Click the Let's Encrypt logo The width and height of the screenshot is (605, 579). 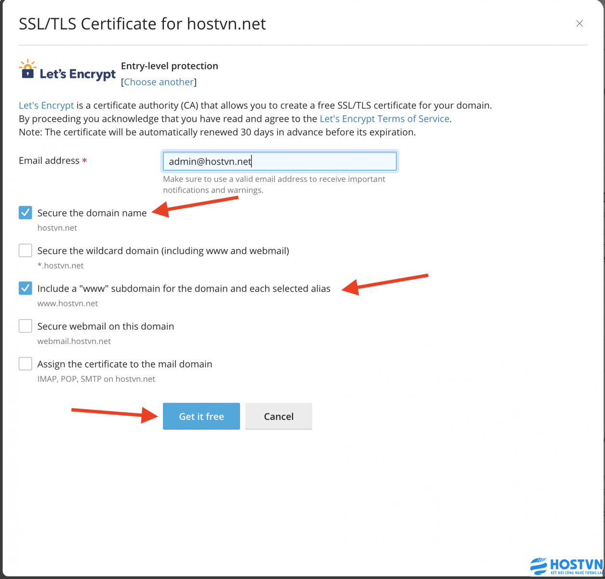pos(67,70)
